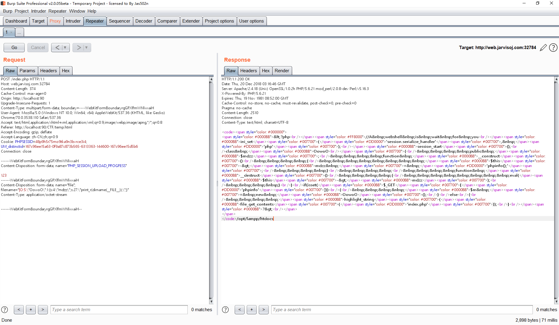Screen dimensions: 559x325
Task: Add new Repeater tab with ellipsis
Action: [19, 32]
